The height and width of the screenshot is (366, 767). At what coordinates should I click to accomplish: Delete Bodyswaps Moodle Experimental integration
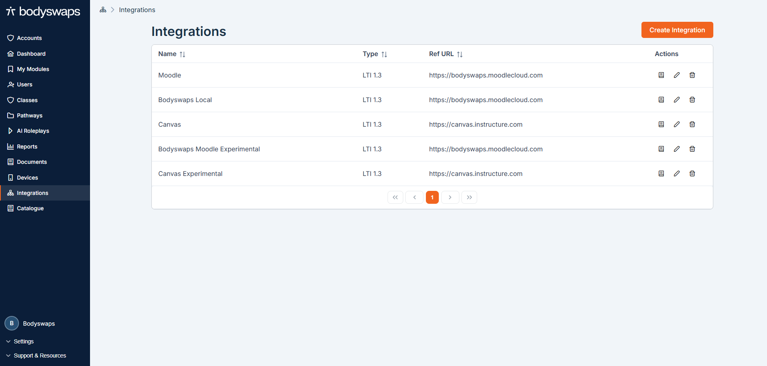(692, 149)
